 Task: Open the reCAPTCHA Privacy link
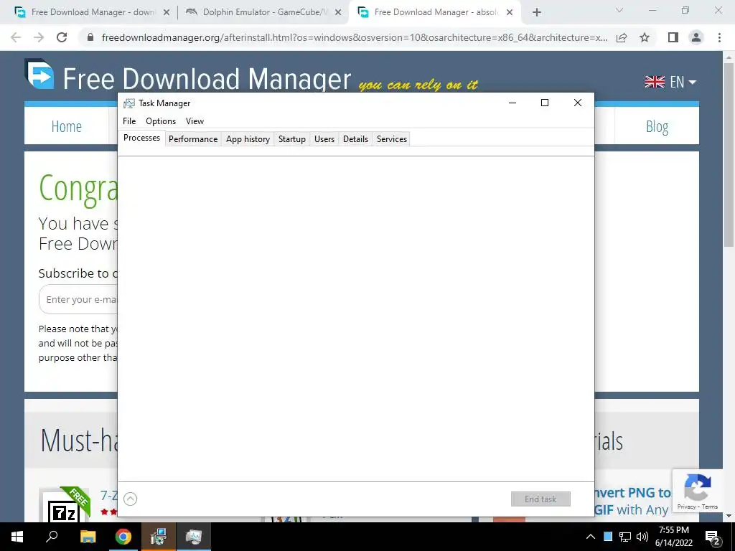[686, 507]
